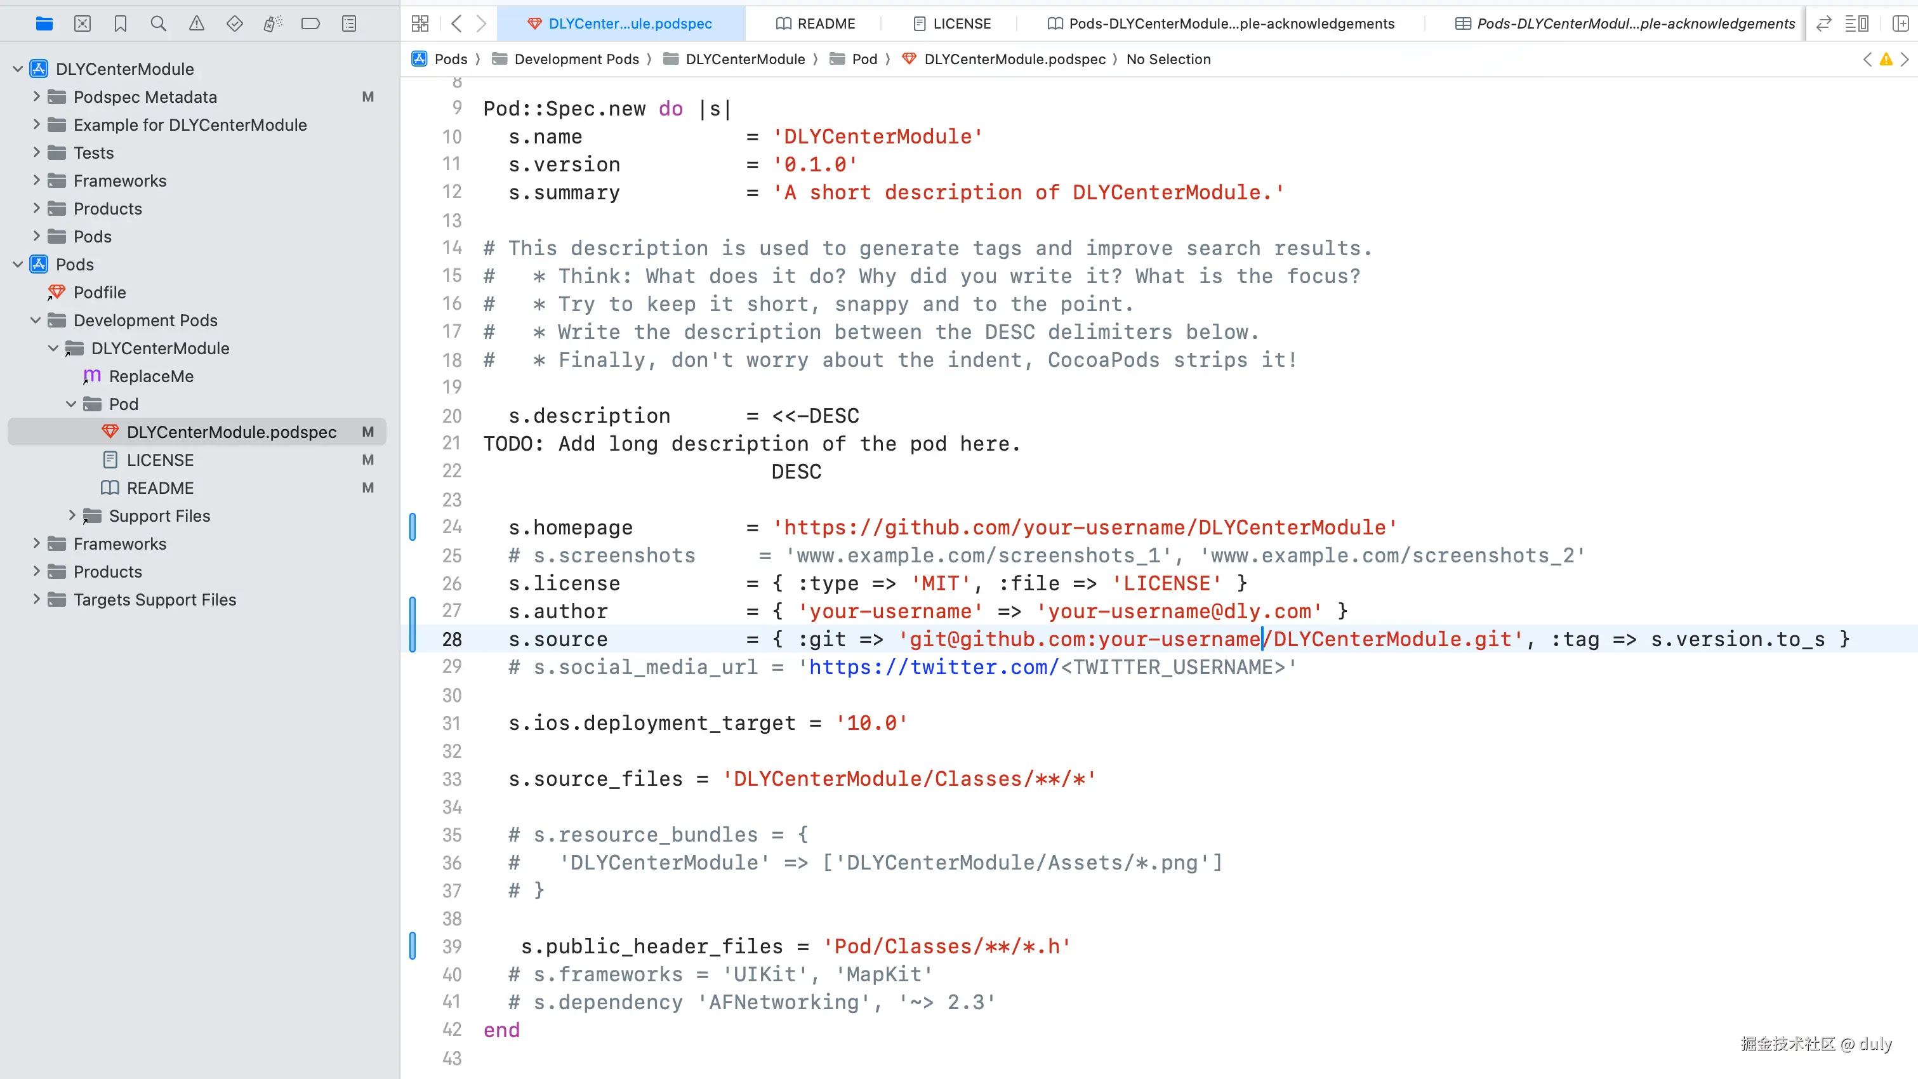Click the 'MIT' license type string
1918x1079 pixels.
941,584
